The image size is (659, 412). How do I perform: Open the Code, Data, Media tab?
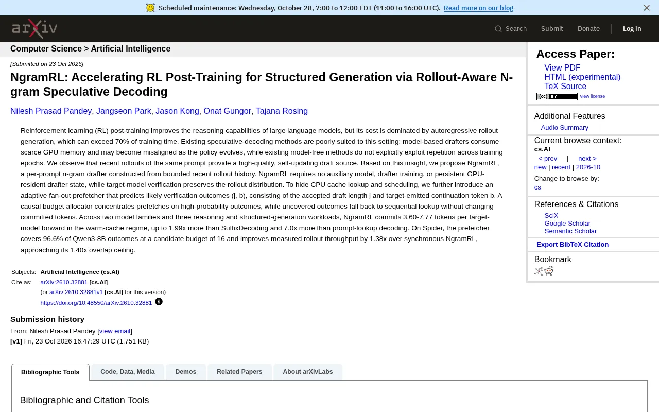point(128,372)
